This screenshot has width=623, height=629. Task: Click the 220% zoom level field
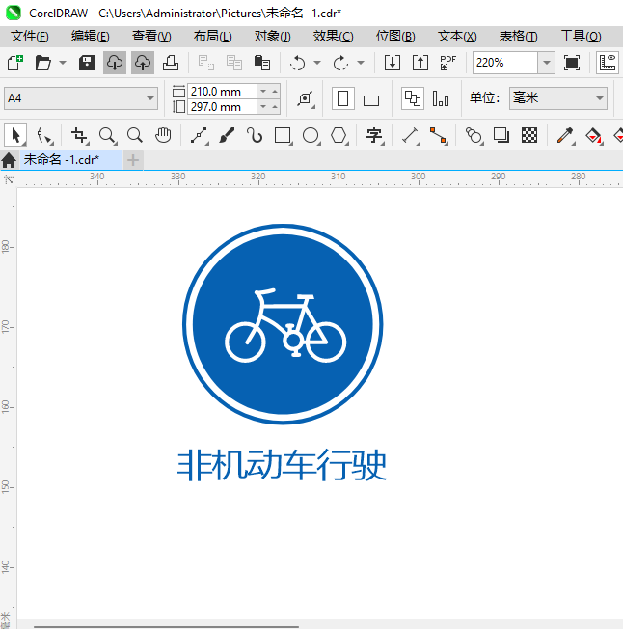pyautogui.click(x=505, y=63)
